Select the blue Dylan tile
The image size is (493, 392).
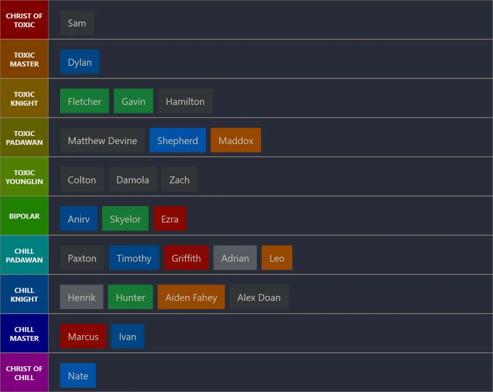pos(80,62)
